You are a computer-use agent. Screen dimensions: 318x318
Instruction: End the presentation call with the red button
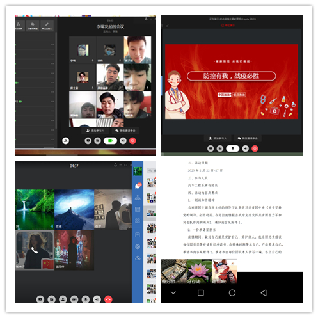[255, 148]
